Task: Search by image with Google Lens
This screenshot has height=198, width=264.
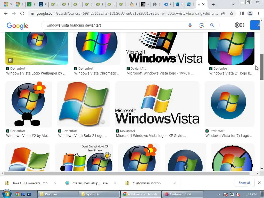Action: (x=202, y=25)
